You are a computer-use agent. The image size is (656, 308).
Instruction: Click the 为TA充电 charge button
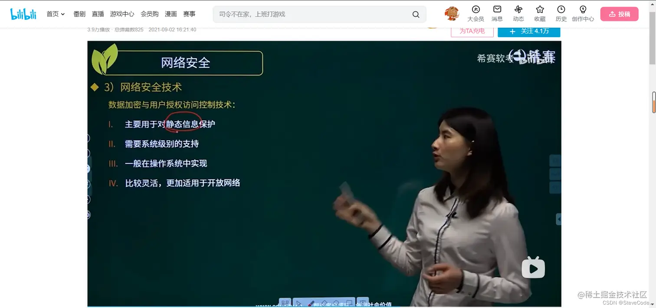point(472,31)
